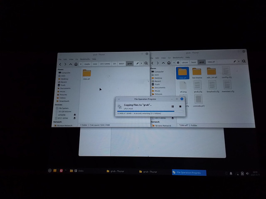Open Music in right window sidebar

[157, 91]
